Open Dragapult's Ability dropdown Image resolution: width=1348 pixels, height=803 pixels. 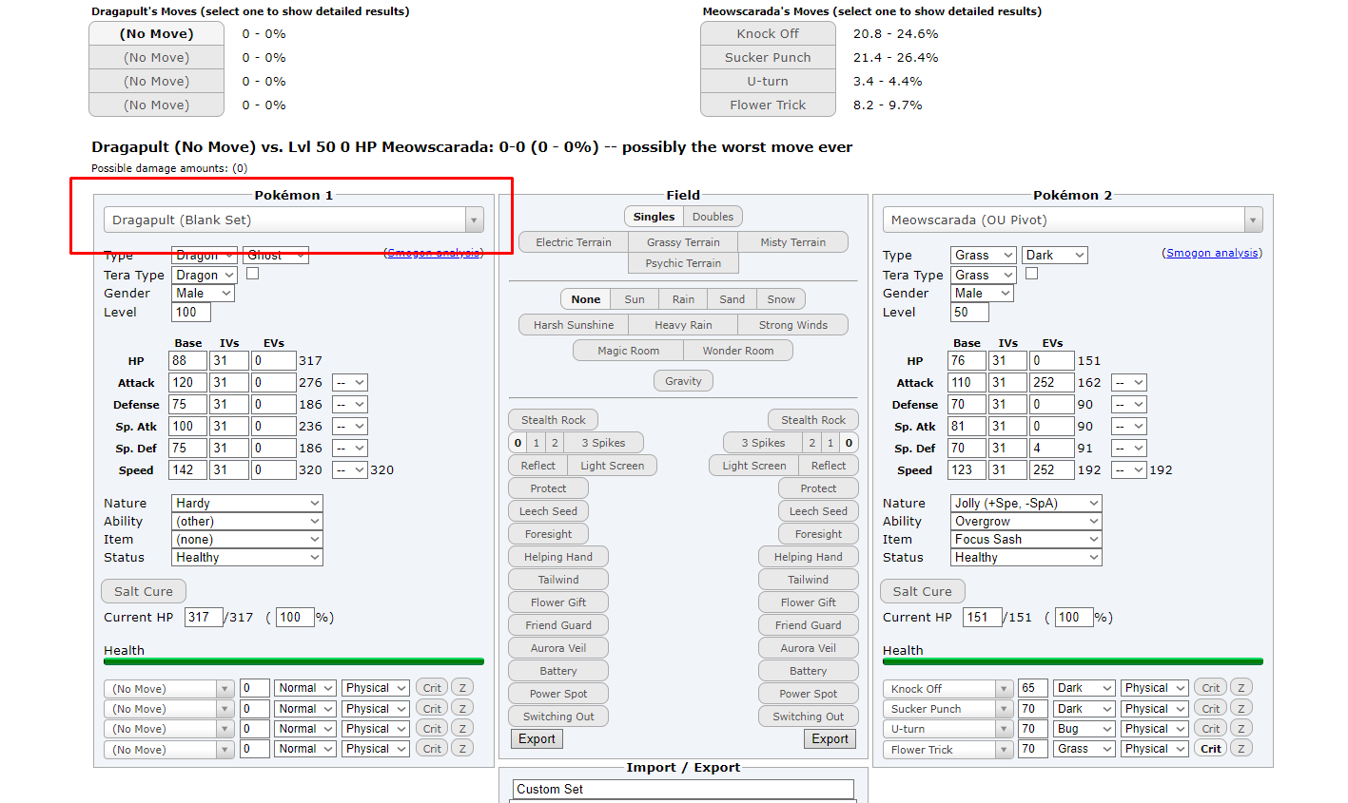pyautogui.click(x=247, y=521)
